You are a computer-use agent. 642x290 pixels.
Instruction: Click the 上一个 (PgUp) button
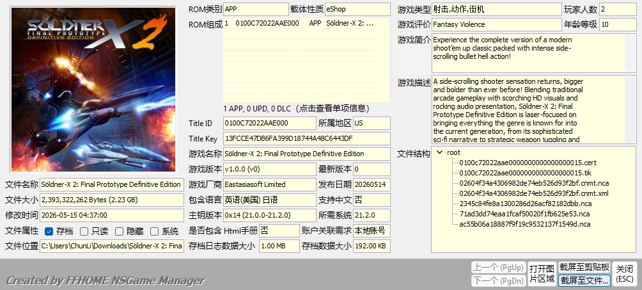(x=498, y=268)
